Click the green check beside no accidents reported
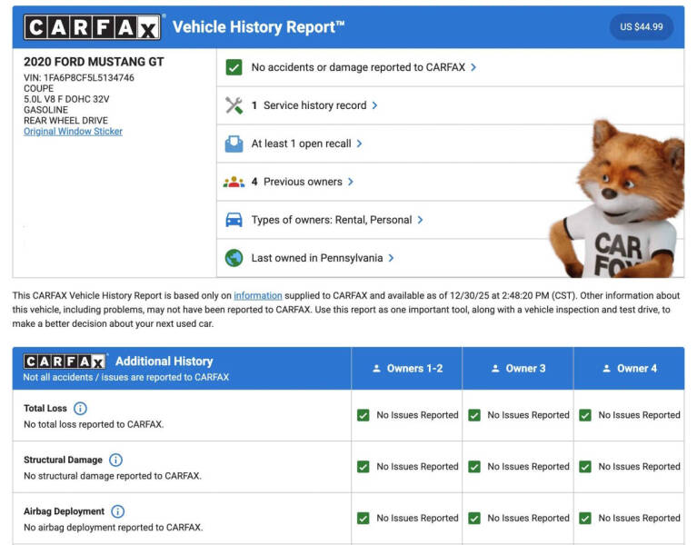The width and height of the screenshot is (697, 545). point(234,67)
